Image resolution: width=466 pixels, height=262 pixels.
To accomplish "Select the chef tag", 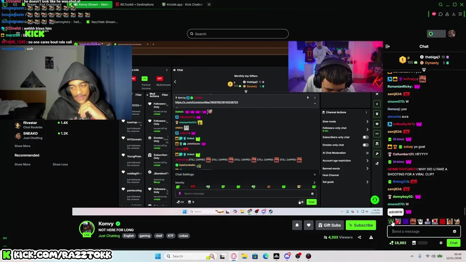I will click(159, 236).
